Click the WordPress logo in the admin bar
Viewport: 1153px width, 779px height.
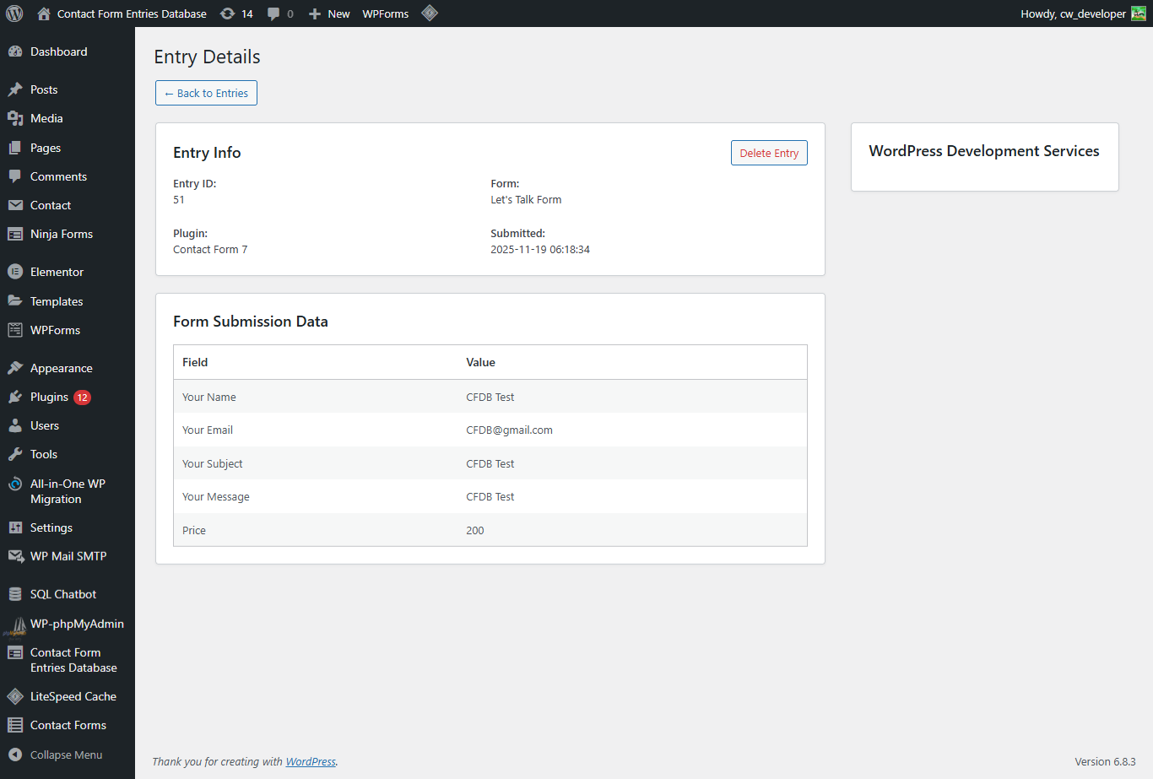[x=14, y=14]
